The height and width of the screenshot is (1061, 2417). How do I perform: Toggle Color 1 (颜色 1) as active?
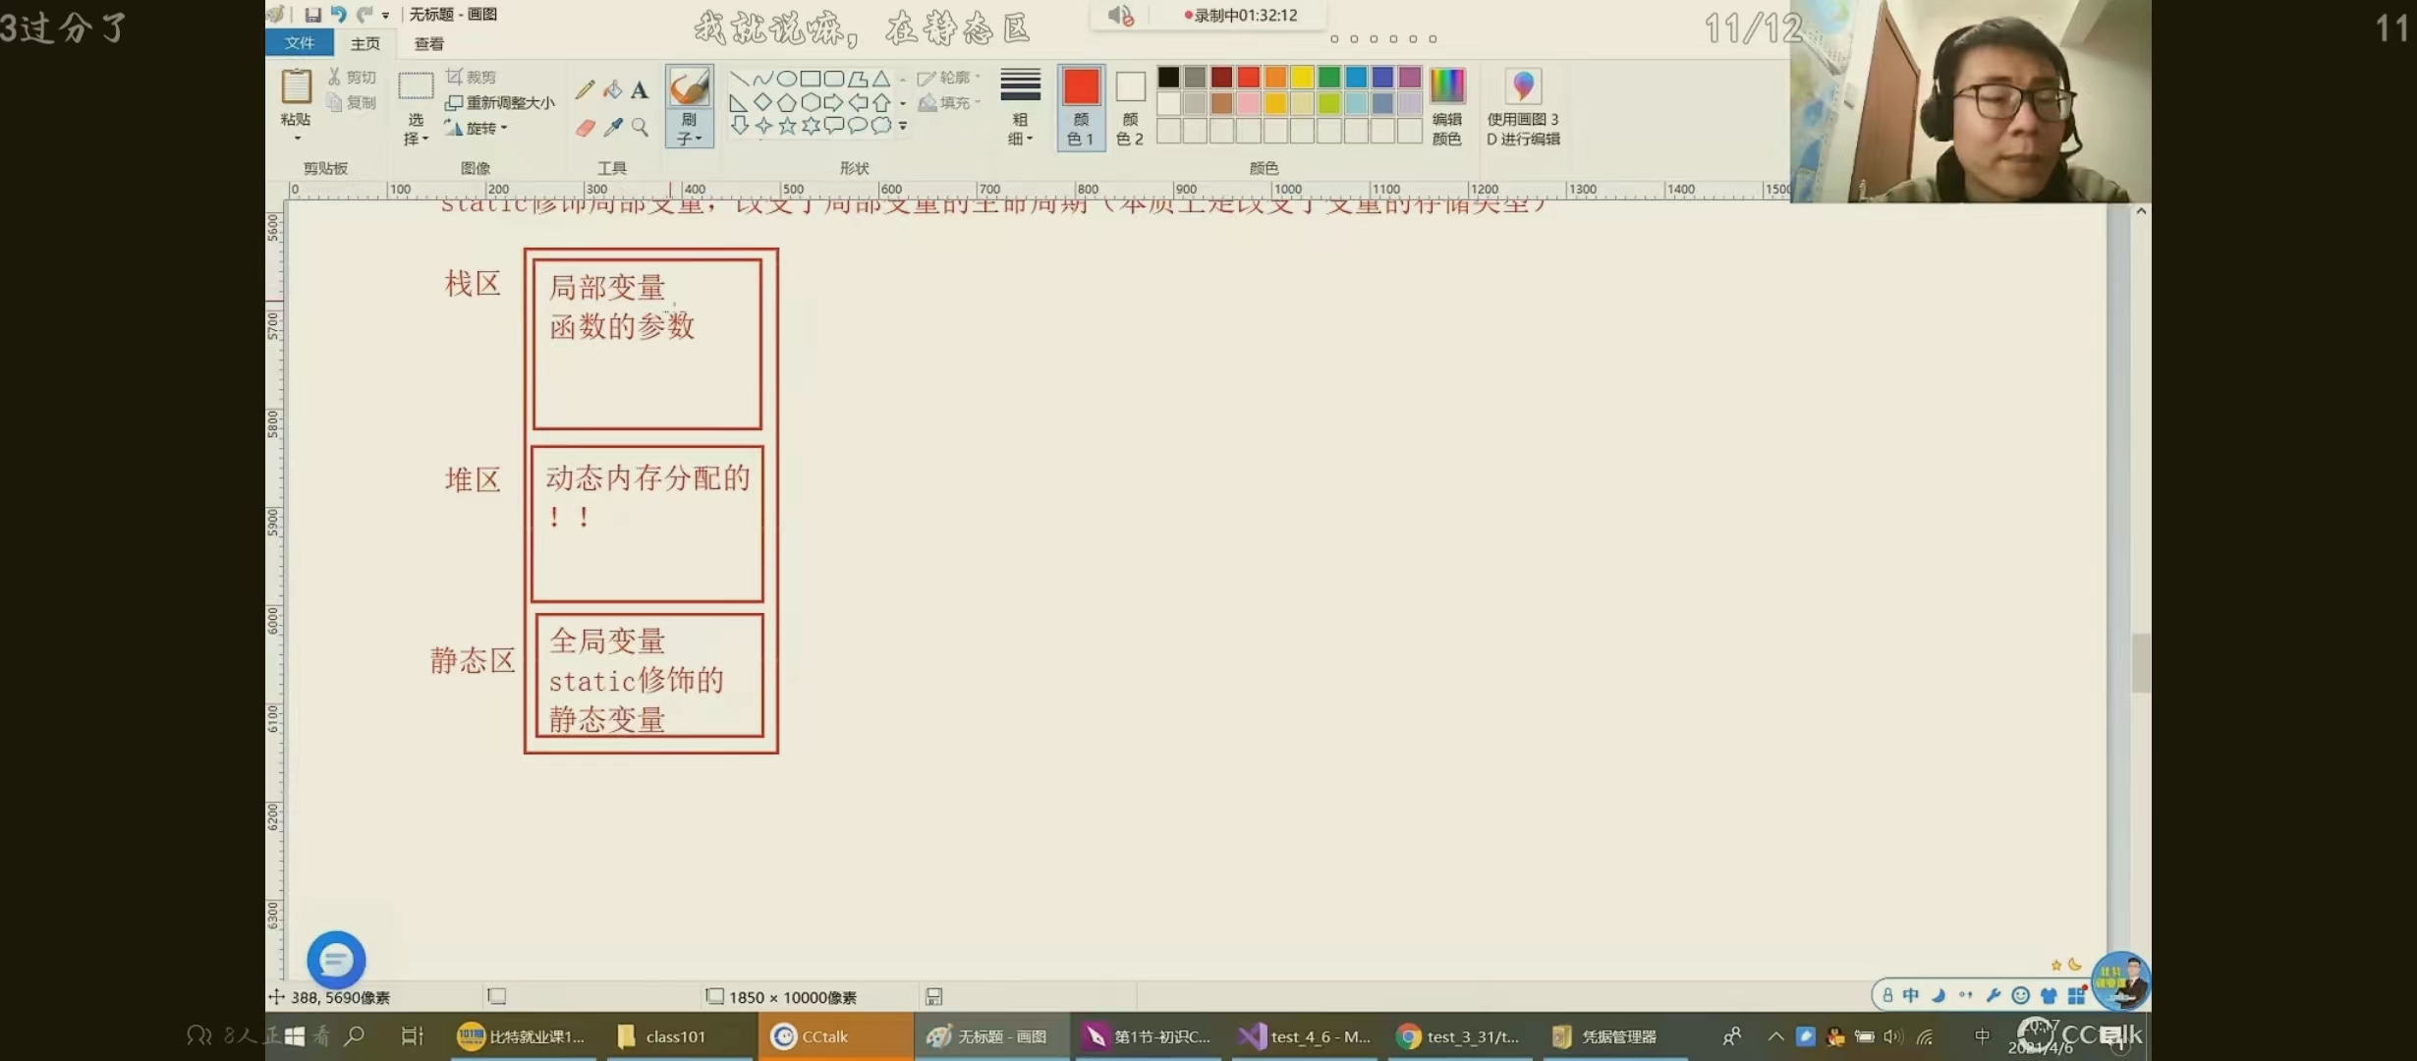point(1081,106)
